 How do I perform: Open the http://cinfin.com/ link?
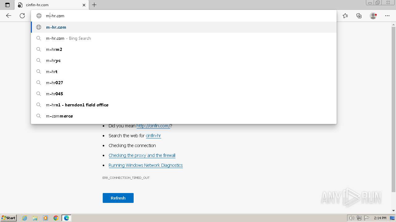153,126
